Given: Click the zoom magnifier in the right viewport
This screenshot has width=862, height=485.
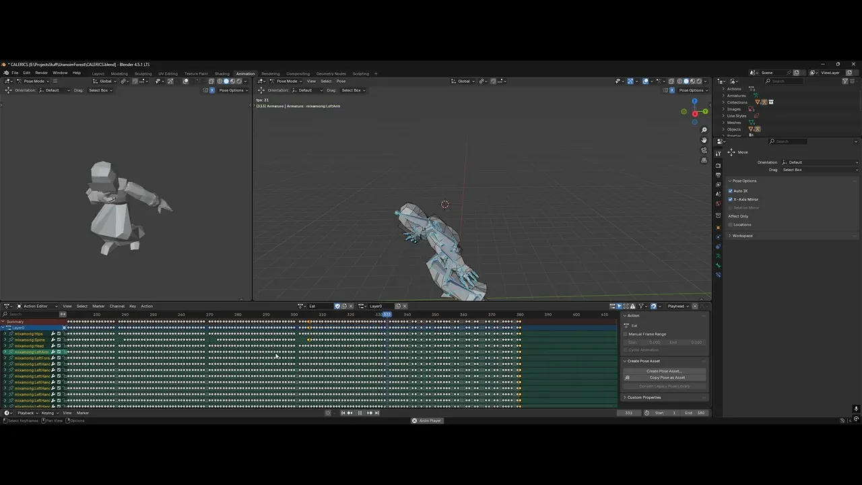Looking at the screenshot, I should click(704, 130).
